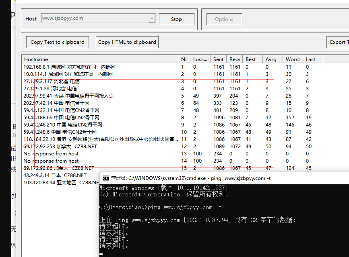Click the cmd window title bar icon
349x257 pixels.
[x=105, y=178]
